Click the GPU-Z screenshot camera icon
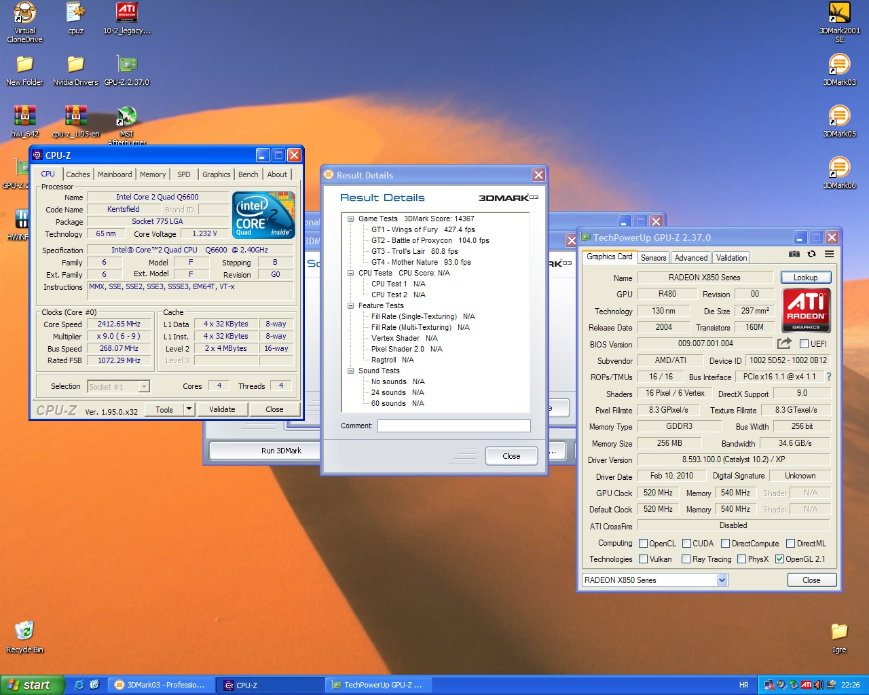This screenshot has height=695, width=869. click(x=794, y=255)
